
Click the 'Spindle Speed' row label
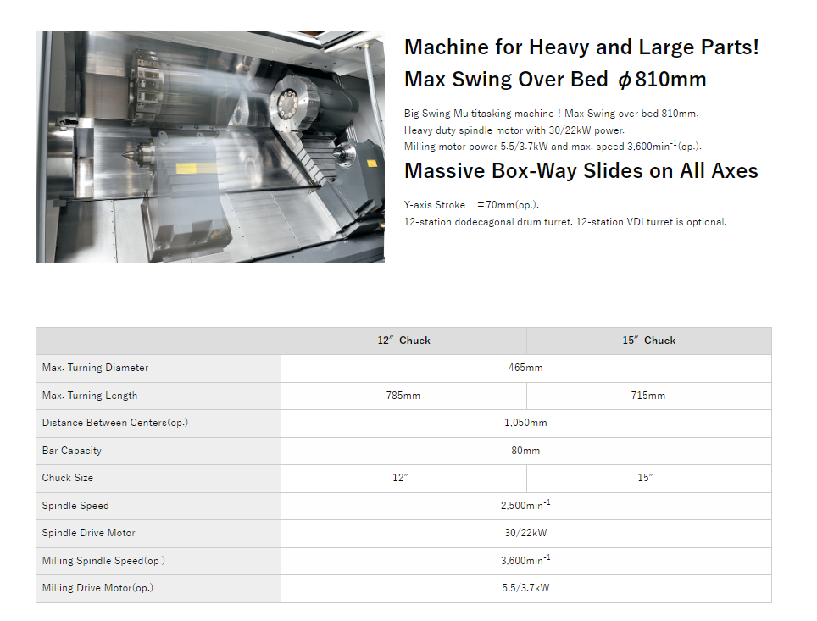[75, 506]
